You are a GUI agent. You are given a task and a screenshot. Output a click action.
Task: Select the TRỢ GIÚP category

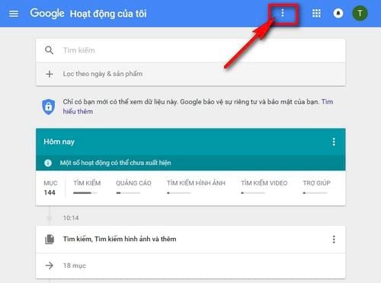[316, 183]
